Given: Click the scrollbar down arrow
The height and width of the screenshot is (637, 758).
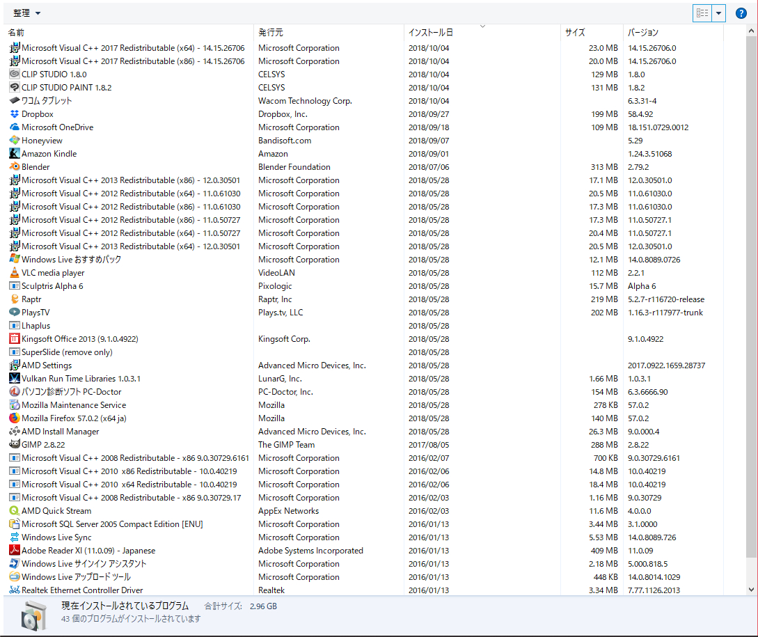Looking at the screenshot, I should pyautogui.click(x=751, y=589).
